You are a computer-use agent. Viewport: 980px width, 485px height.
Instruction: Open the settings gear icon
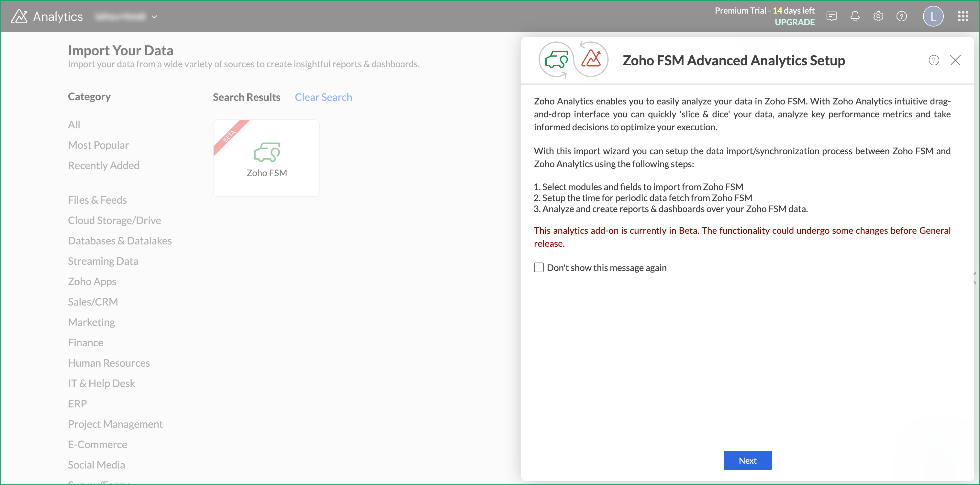pyautogui.click(x=878, y=16)
